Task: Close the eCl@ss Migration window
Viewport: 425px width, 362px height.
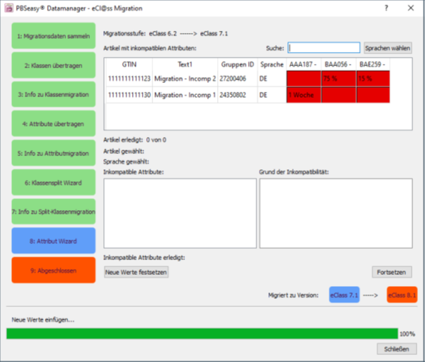Action: [411, 8]
